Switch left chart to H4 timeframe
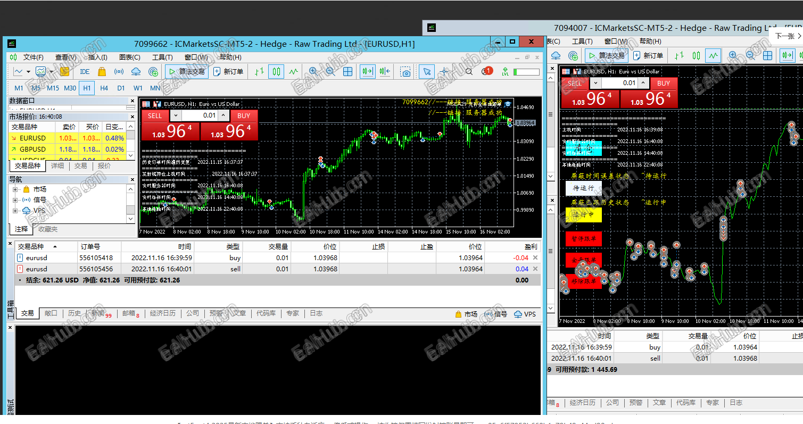The image size is (803, 424). pos(104,88)
